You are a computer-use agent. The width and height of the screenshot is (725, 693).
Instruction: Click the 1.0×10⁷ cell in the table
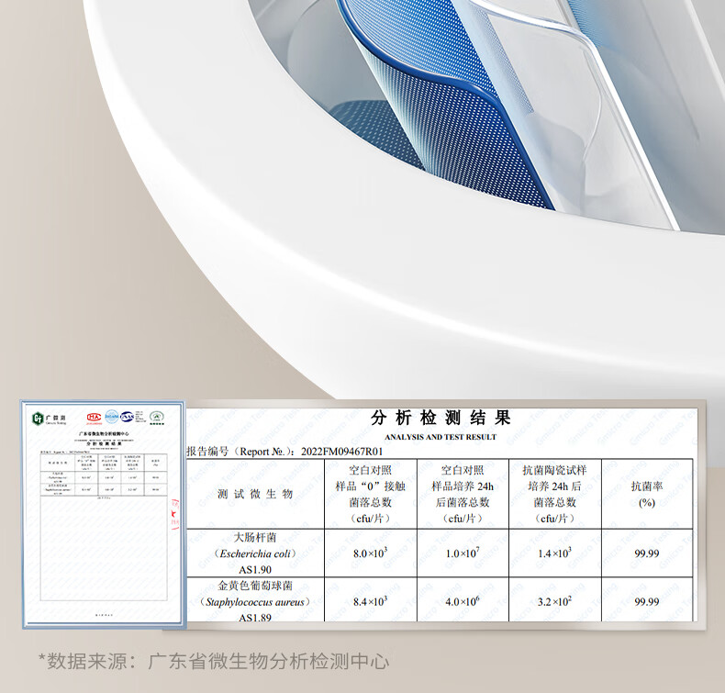pos(463,553)
